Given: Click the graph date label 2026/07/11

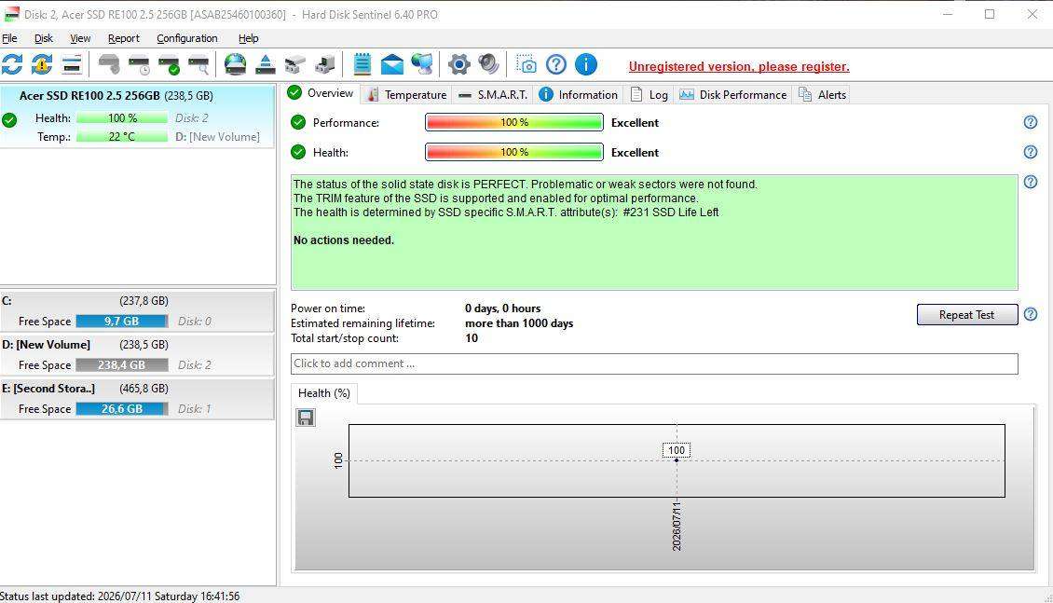Looking at the screenshot, I should 677,527.
